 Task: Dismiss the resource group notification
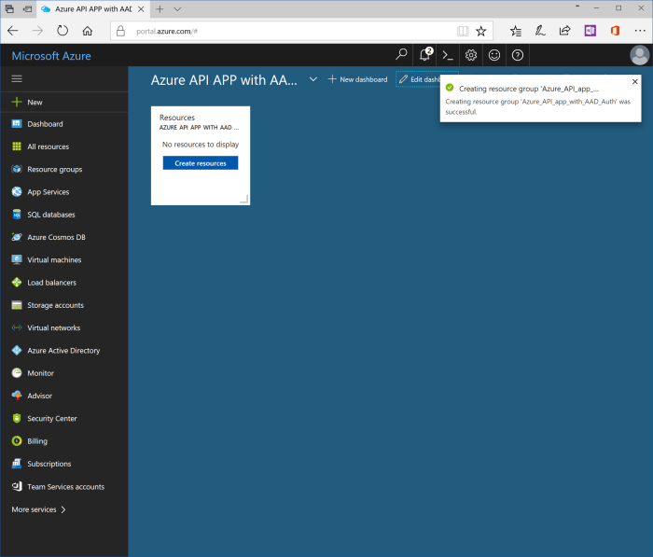[x=634, y=82]
